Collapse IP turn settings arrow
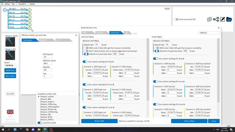 coord(184,81)
